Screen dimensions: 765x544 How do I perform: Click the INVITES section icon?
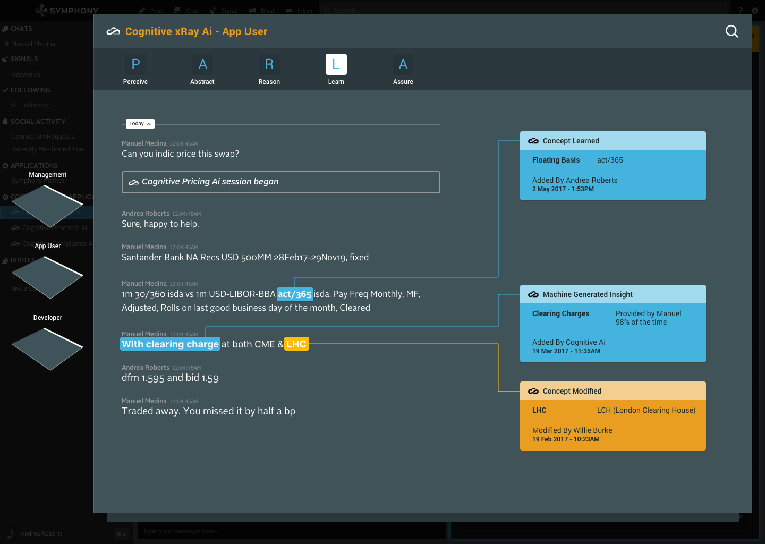5,260
